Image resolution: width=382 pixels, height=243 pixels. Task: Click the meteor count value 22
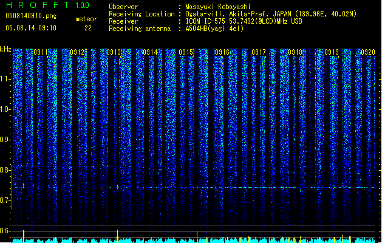tap(88, 28)
